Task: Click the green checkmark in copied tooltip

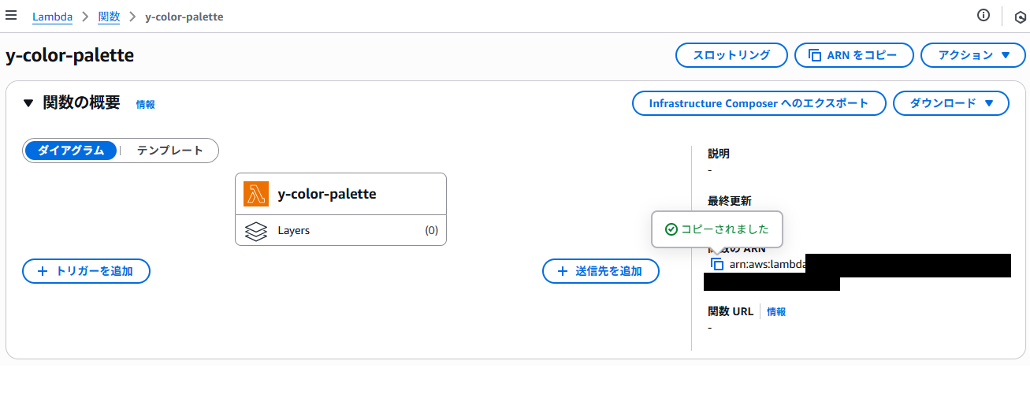Action: (x=671, y=229)
